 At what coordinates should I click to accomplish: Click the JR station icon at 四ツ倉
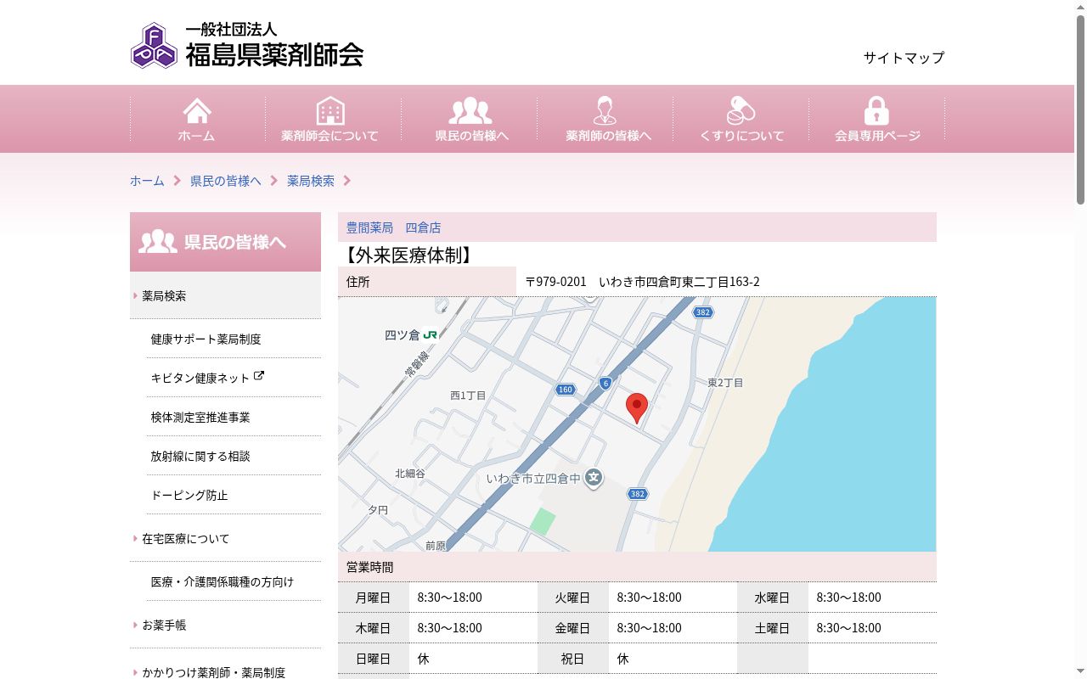pos(430,335)
